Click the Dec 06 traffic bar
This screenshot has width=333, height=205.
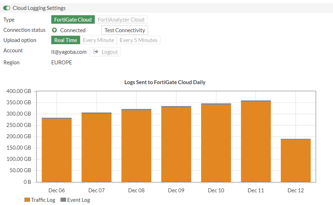coord(57,150)
